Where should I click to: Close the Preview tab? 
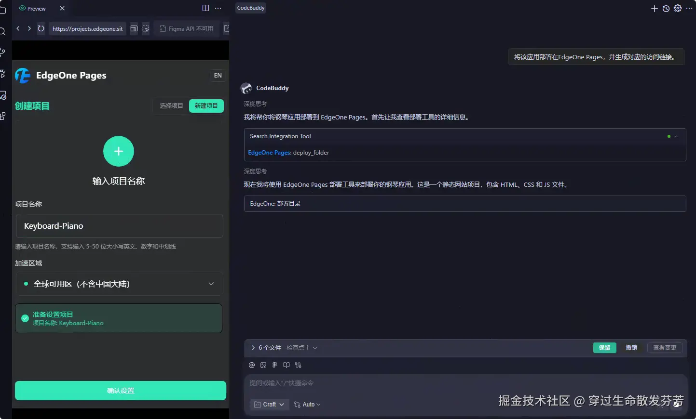click(62, 8)
